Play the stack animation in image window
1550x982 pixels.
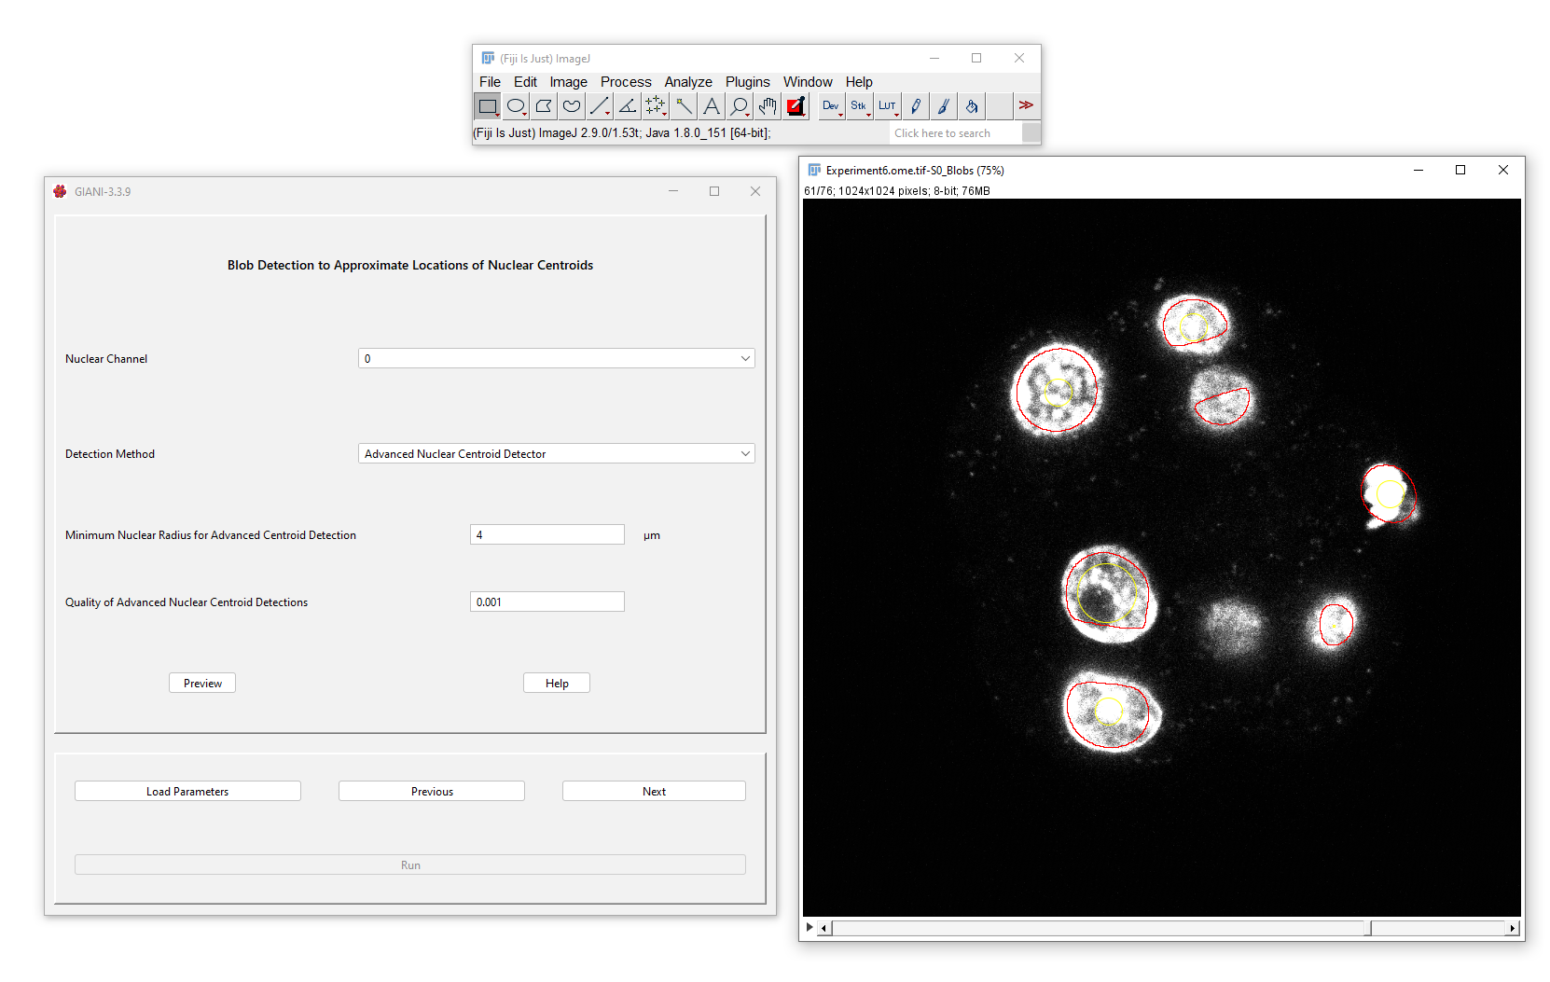click(810, 928)
